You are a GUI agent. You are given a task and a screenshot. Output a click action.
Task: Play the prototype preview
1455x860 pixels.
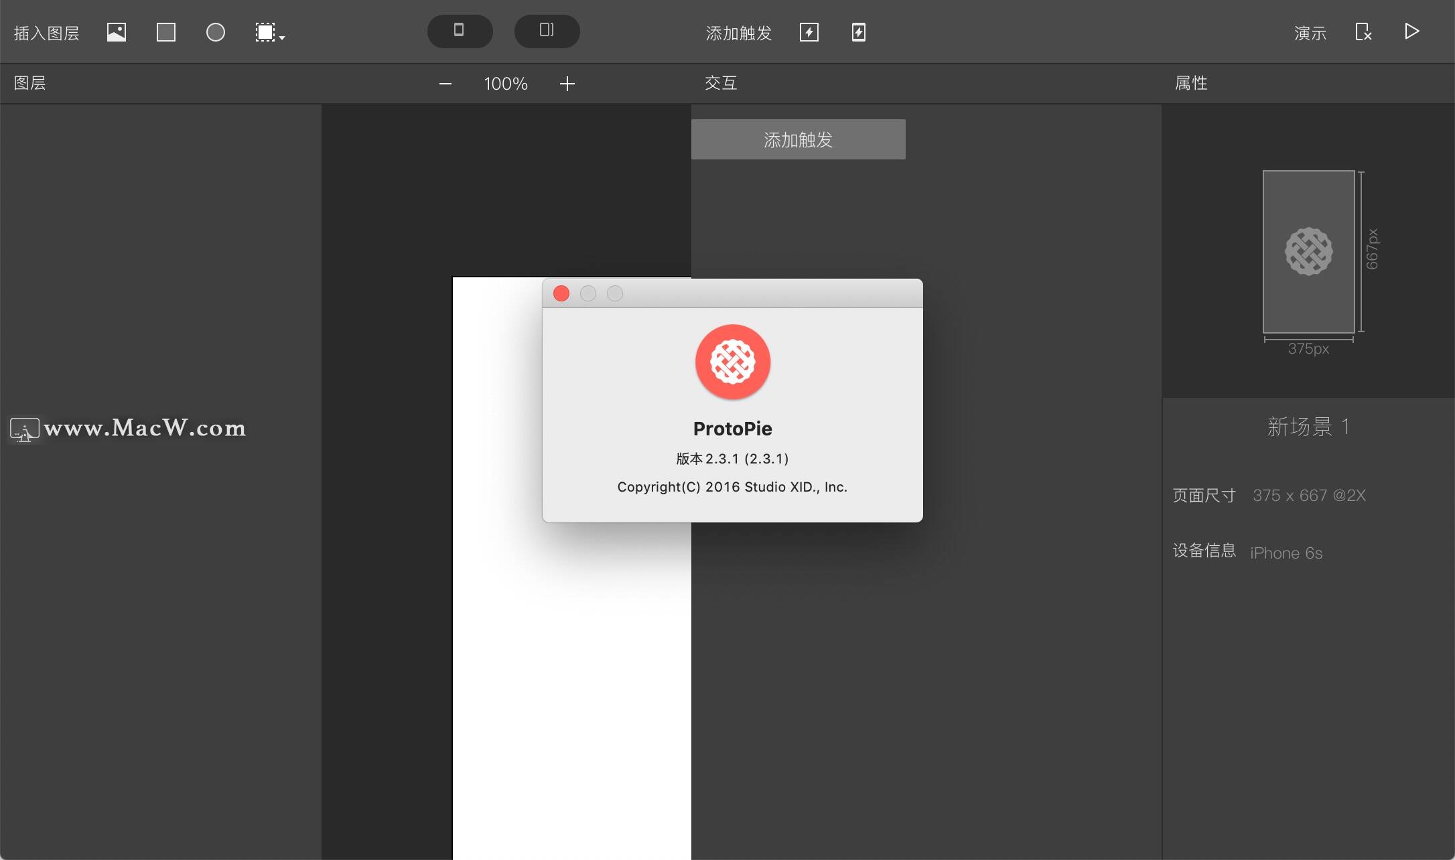[x=1411, y=31]
